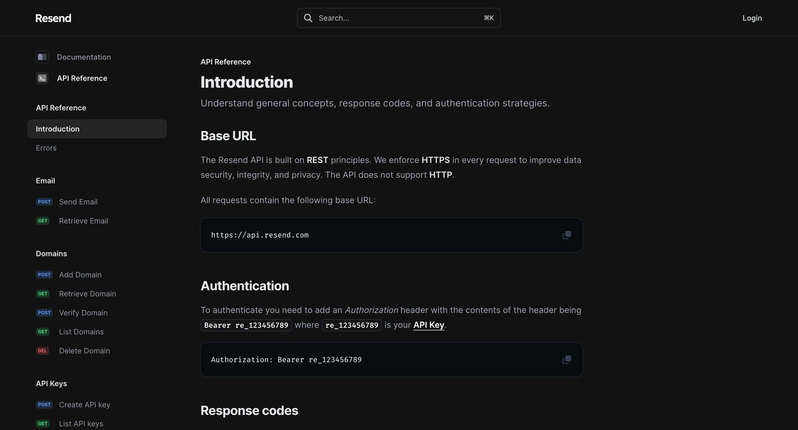
Task: Click the Documentation book icon
Action: point(42,57)
